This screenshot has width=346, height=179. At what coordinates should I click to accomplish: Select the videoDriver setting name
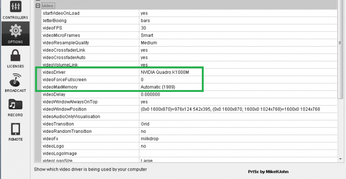click(54, 72)
